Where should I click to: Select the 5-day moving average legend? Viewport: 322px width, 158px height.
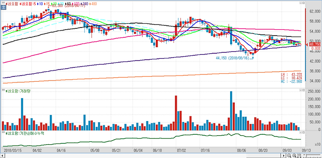tap(28, 4)
